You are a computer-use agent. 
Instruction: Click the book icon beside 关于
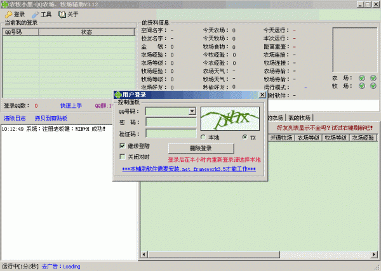(62, 15)
